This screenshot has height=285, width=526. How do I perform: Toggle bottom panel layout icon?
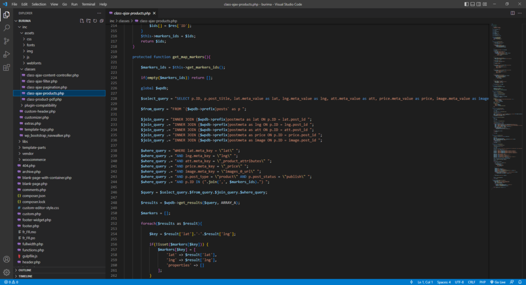coord(473,4)
